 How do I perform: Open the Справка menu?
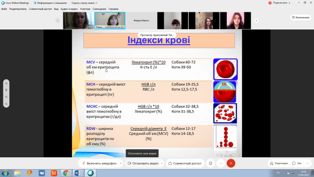(x=113, y=9)
